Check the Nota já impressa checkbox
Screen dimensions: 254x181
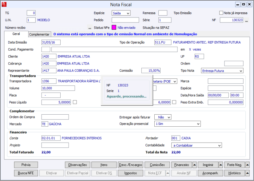coord(221,13)
